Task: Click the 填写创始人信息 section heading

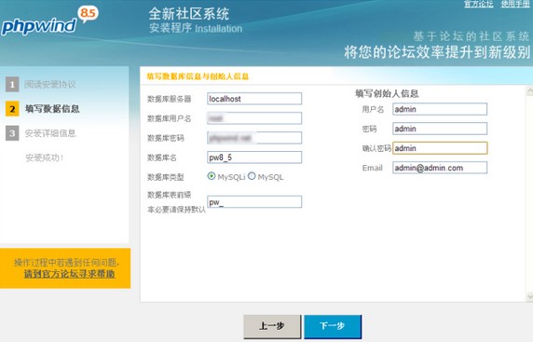Action: coord(387,93)
